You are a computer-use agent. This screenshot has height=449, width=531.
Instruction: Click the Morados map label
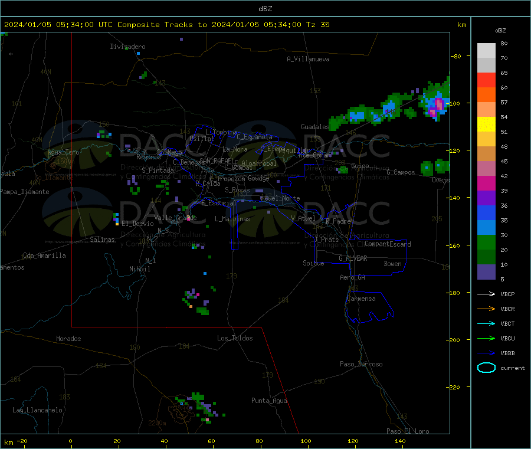[x=68, y=339]
